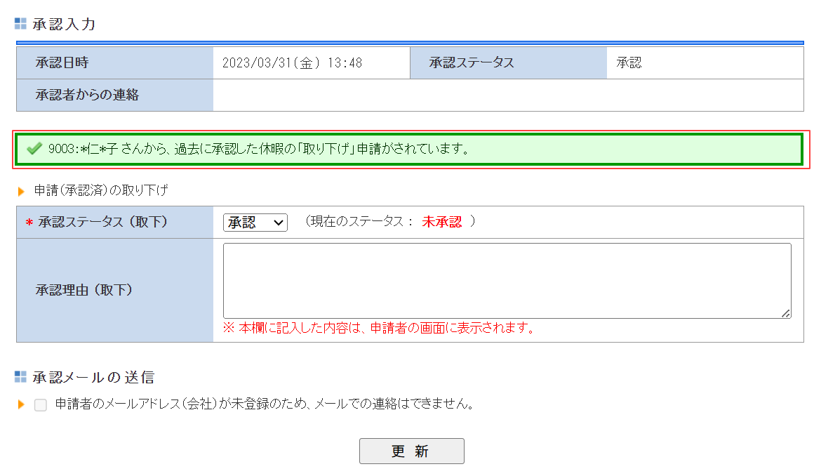The image size is (814, 469).
Task: Click the 未承認 current status text
Action: pos(441,222)
